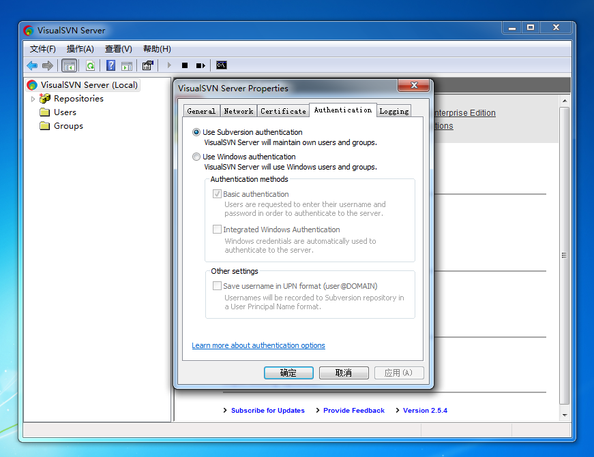594x457 pixels.
Task: Open Learn more about authentication options link
Action: pyautogui.click(x=258, y=345)
